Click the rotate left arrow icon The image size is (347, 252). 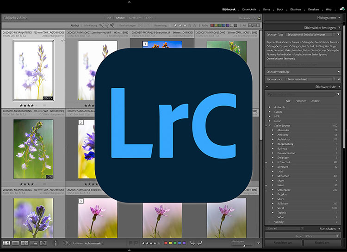[x=192, y=243]
